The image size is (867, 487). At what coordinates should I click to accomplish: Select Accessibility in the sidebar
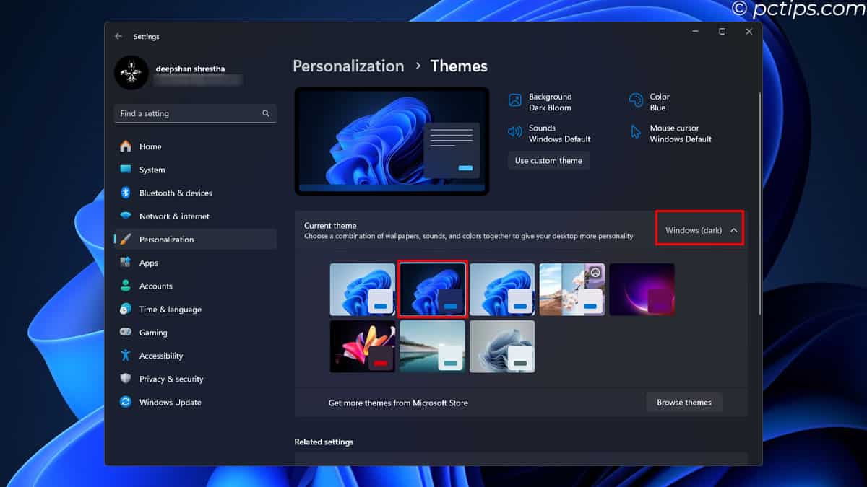point(160,355)
